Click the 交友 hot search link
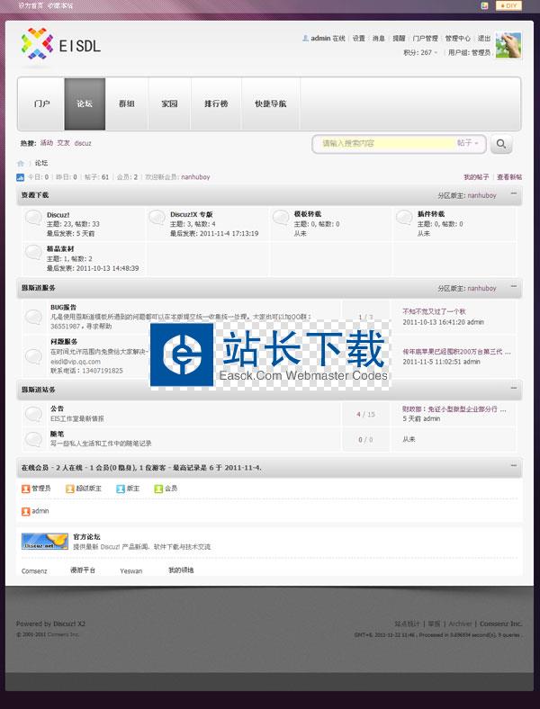Screen dimensions: 540x709 point(63,143)
